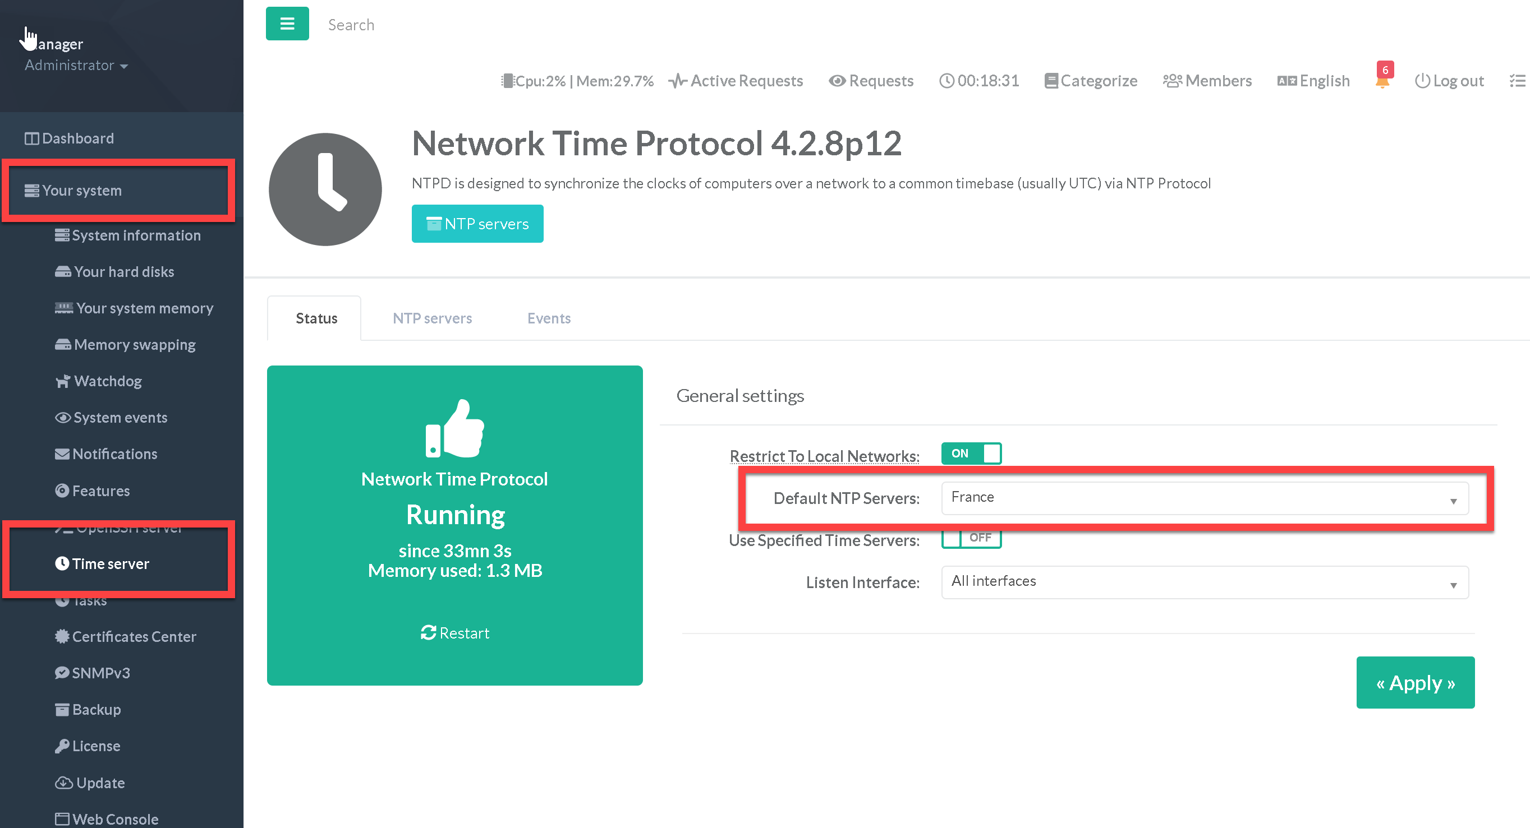The image size is (1530, 828).
Task: Click the Watchdog dog icon in sidebar
Action: (x=62, y=381)
